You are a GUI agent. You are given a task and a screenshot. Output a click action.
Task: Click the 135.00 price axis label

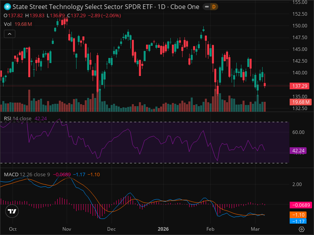(x=299, y=96)
